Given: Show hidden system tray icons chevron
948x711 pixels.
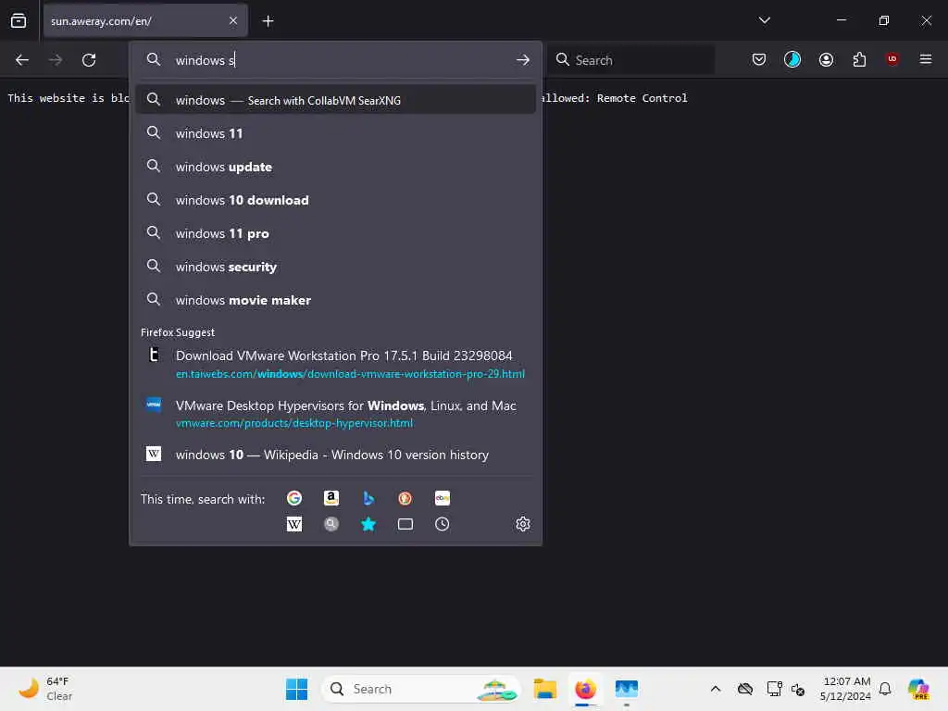Looking at the screenshot, I should point(716,689).
